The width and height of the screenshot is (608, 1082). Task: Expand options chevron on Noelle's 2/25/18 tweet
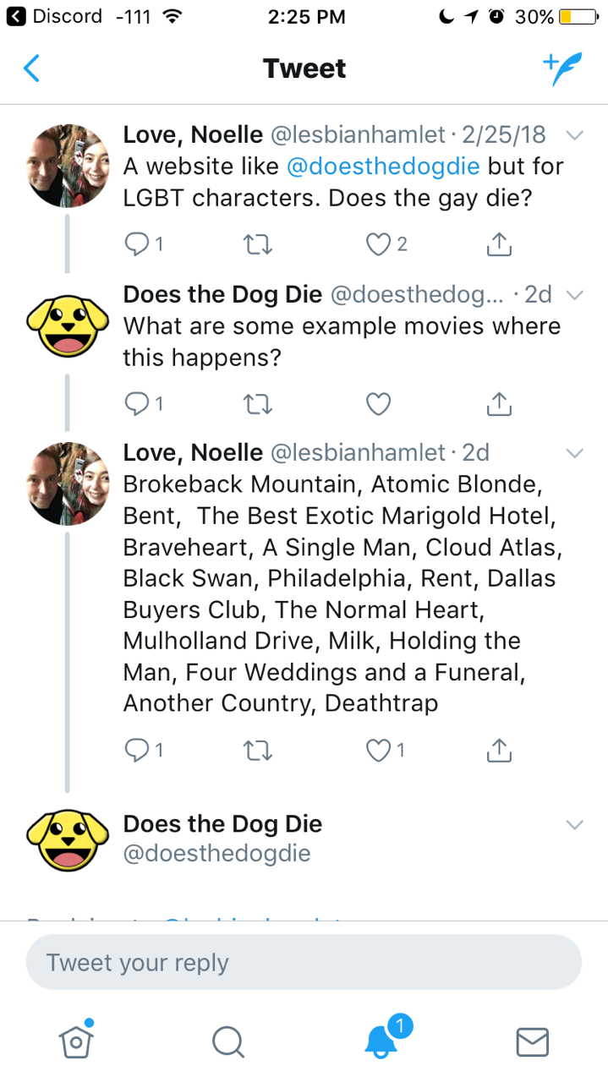[x=574, y=135]
